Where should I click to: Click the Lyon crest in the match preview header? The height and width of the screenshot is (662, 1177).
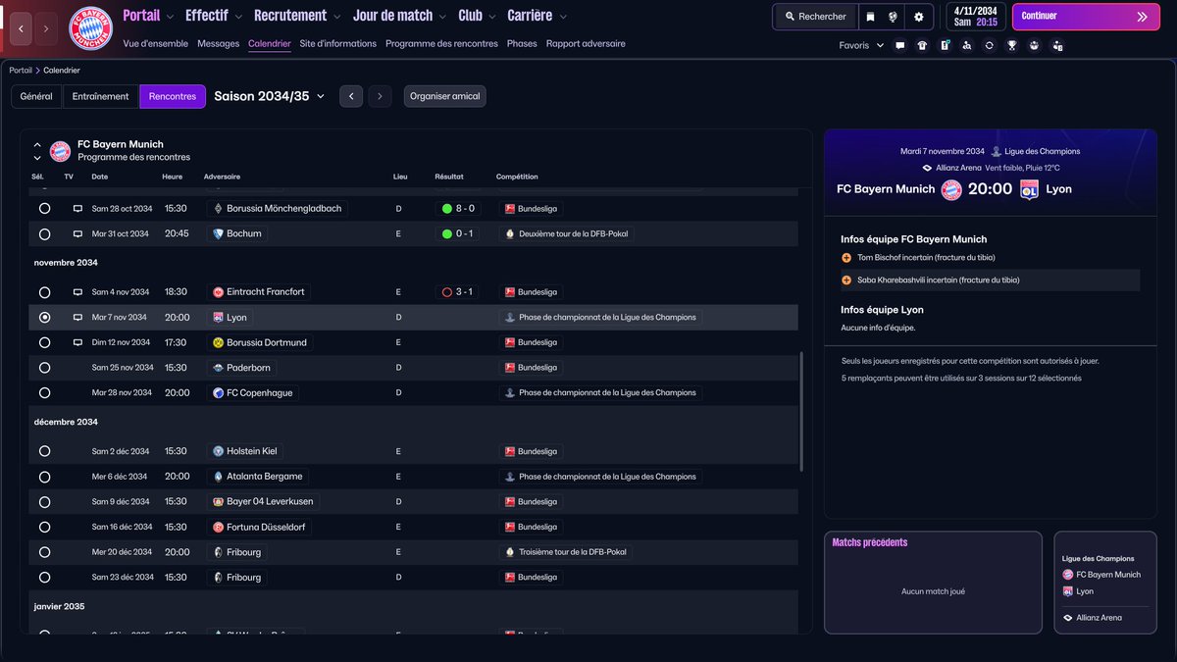[1029, 189]
